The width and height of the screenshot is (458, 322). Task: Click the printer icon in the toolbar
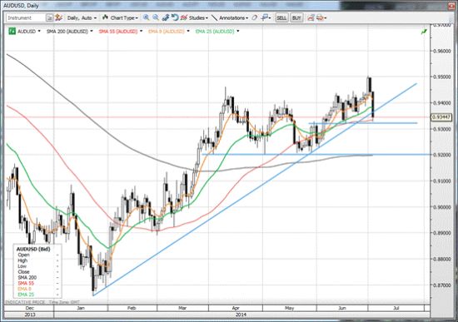point(321,17)
